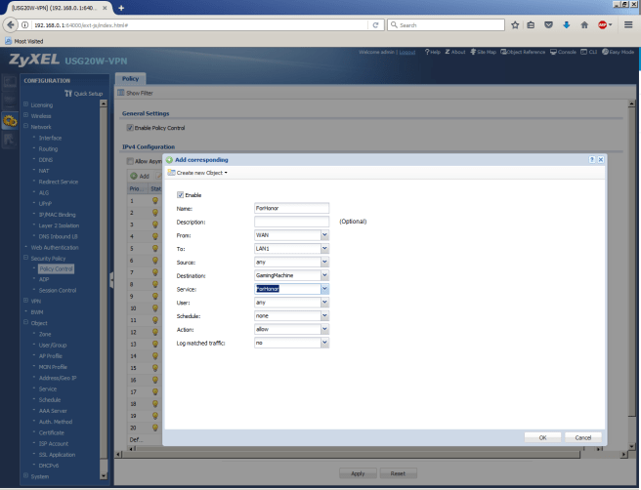Open the Help link in top bar
This screenshot has width=641, height=490.
tap(436, 52)
